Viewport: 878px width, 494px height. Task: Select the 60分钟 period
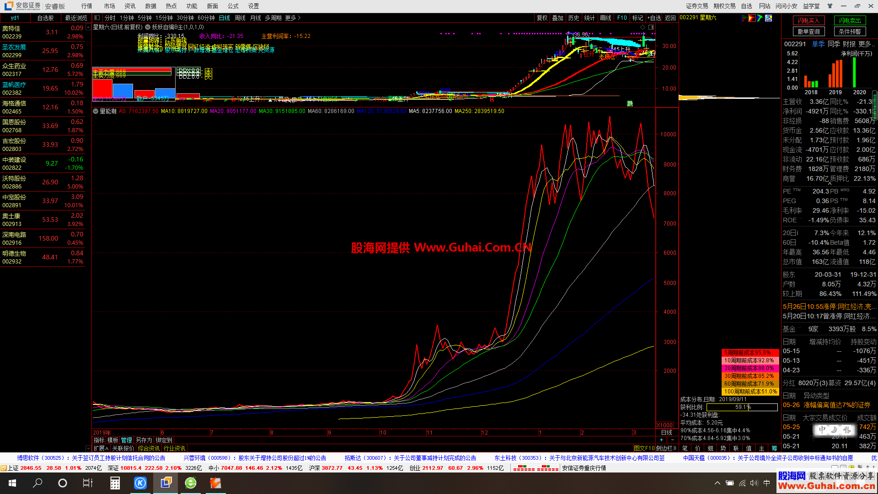tap(206, 18)
